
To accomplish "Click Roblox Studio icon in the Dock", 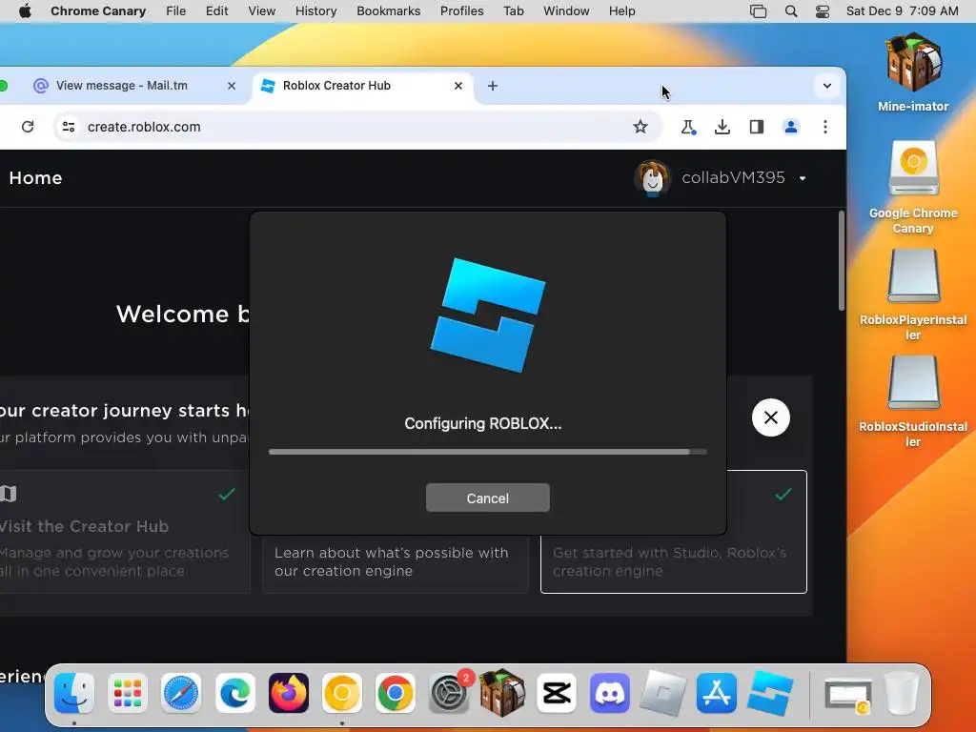I will click(x=770, y=693).
